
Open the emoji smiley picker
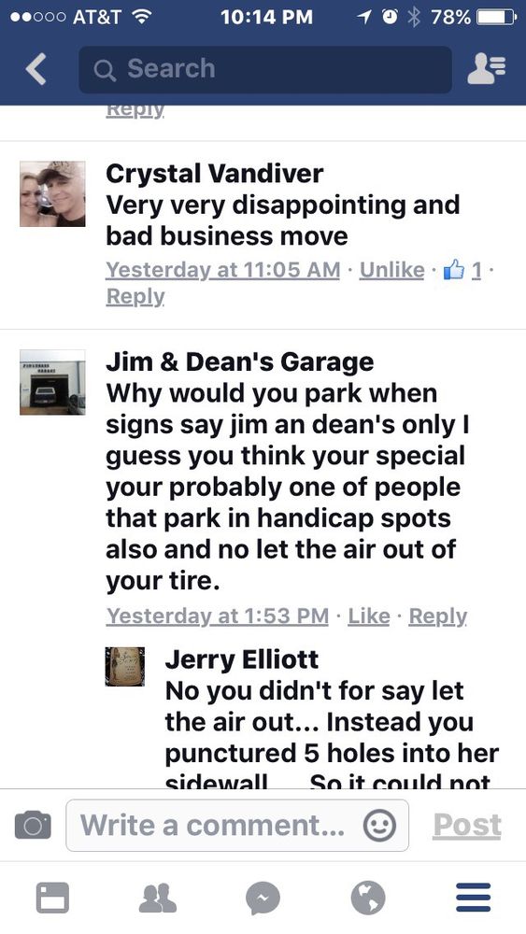379,826
